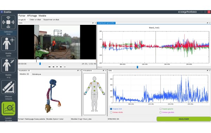
Task: Click the green ANALYSER button
Action: 184,119
